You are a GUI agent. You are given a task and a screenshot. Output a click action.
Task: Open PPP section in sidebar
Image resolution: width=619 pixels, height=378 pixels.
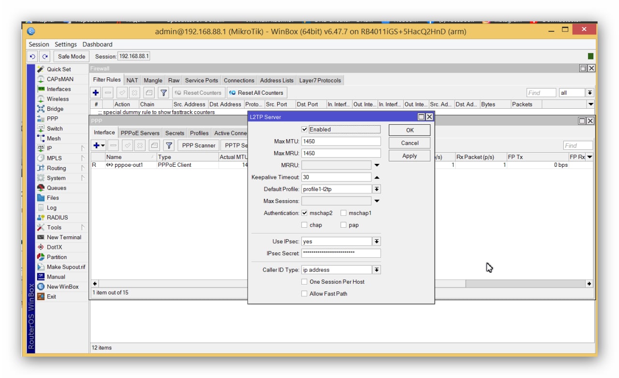point(52,119)
